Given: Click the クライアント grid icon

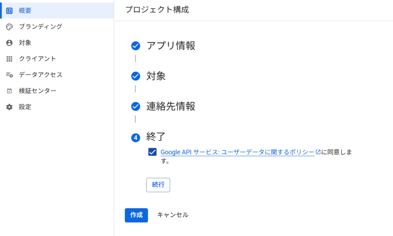Looking at the screenshot, I should click(9, 59).
